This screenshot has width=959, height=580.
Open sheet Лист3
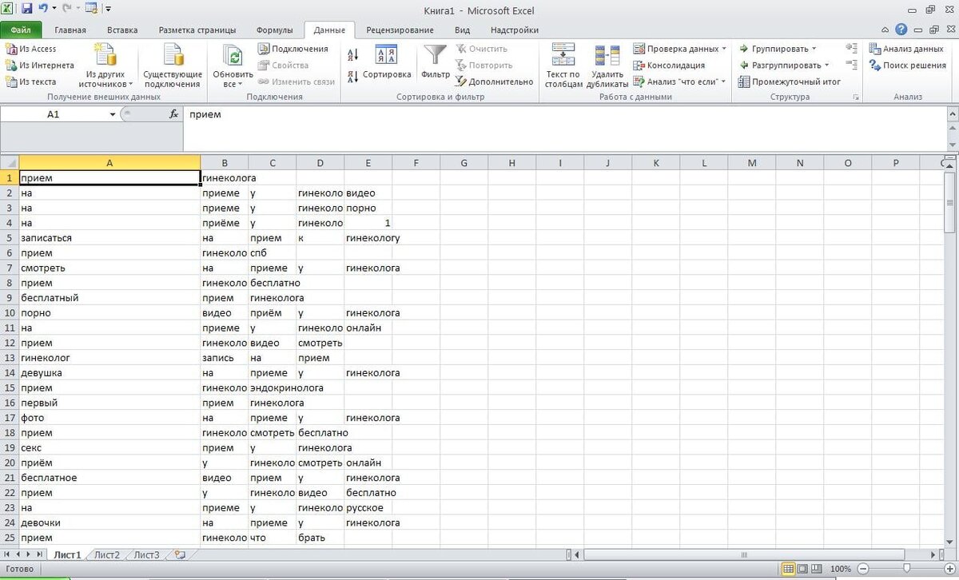(146, 554)
